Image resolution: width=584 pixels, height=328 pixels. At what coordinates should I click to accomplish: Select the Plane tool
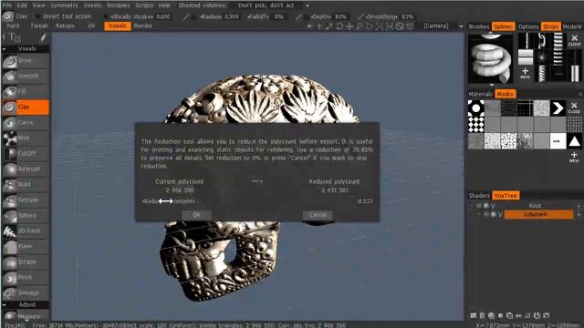26,247
